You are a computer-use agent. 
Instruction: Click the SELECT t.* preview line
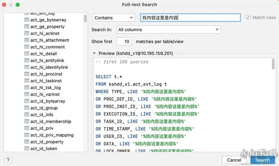pos(109,77)
